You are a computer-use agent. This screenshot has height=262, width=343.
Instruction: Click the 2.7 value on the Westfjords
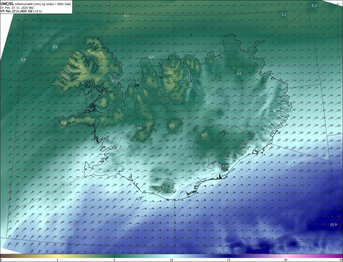81,67
